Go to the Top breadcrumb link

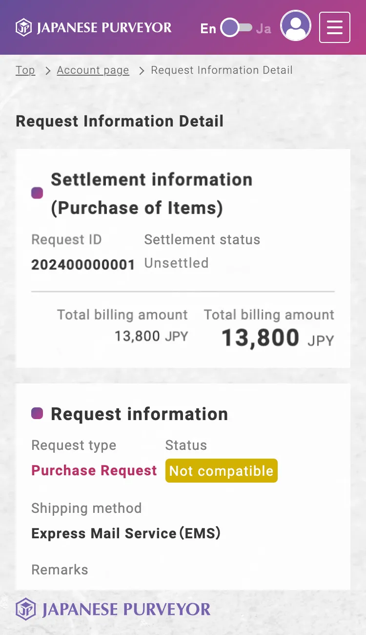[25, 70]
